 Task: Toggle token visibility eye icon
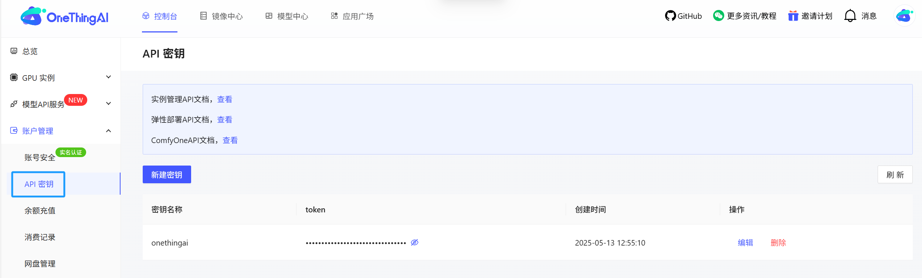click(414, 242)
